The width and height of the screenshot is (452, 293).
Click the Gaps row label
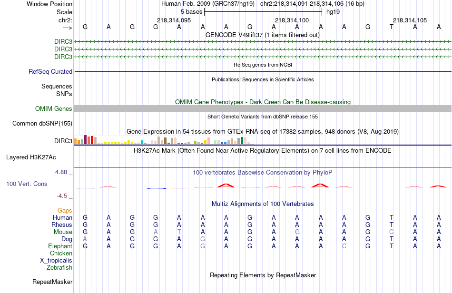[x=65, y=211]
